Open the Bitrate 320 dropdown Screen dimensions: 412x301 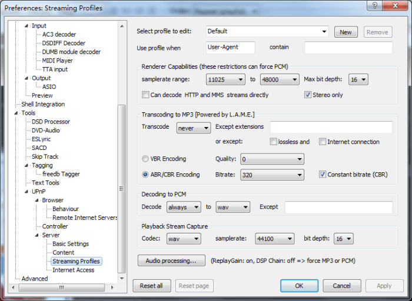tap(272, 175)
